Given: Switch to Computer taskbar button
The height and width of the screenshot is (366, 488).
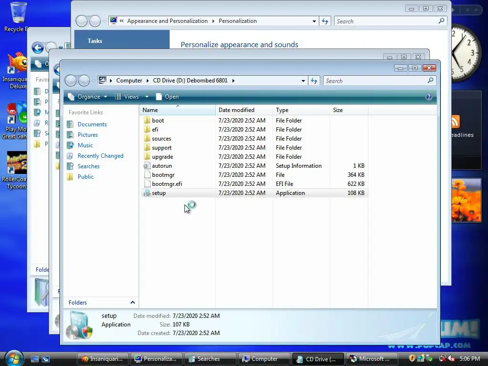Looking at the screenshot, I should point(264,359).
